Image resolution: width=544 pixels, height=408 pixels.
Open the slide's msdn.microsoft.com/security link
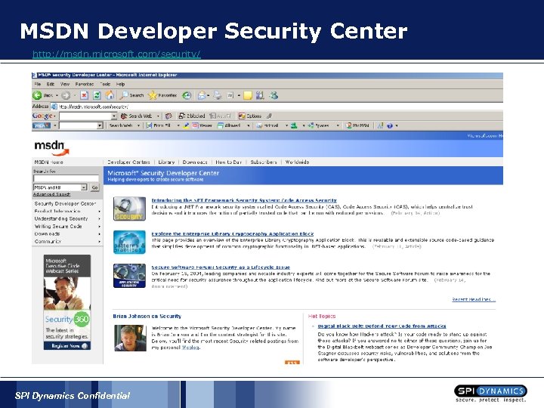coord(116,54)
